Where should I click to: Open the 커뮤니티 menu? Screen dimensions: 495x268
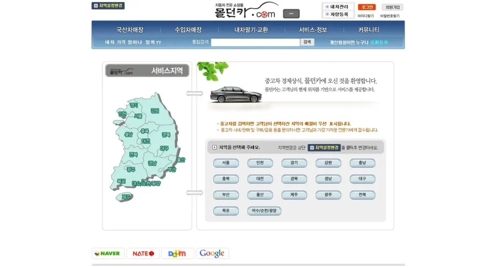tap(368, 29)
